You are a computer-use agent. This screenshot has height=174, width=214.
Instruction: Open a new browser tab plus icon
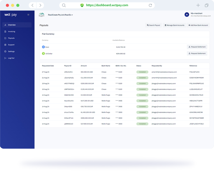point(198,5)
